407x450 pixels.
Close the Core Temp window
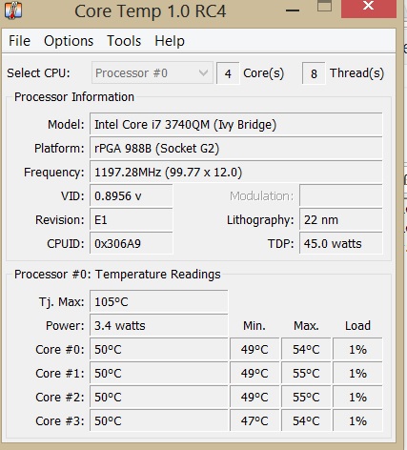369,7
